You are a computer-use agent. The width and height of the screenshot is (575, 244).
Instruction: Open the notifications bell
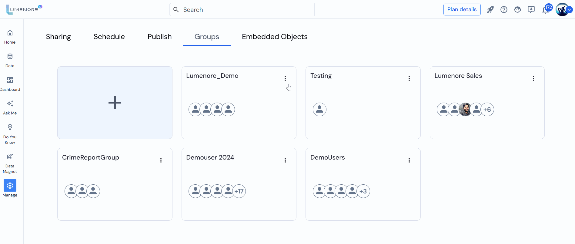pyautogui.click(x=545, y=10)
